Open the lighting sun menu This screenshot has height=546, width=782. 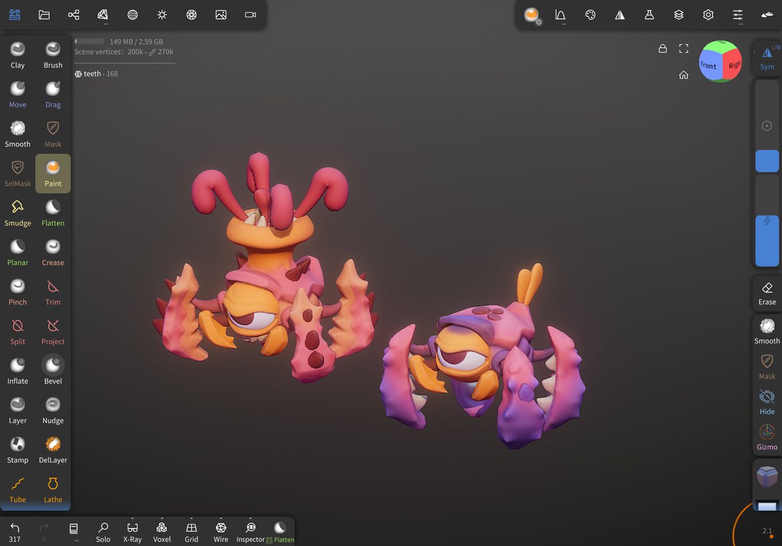tap(162, 14)
